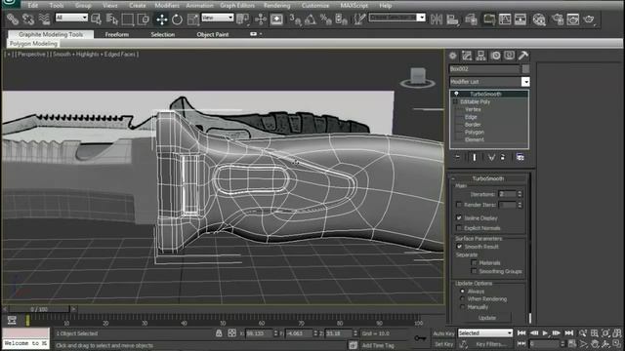Click Edit Named Selection Sets icon
Screen dimensions: 625x351
pos(359,19)
